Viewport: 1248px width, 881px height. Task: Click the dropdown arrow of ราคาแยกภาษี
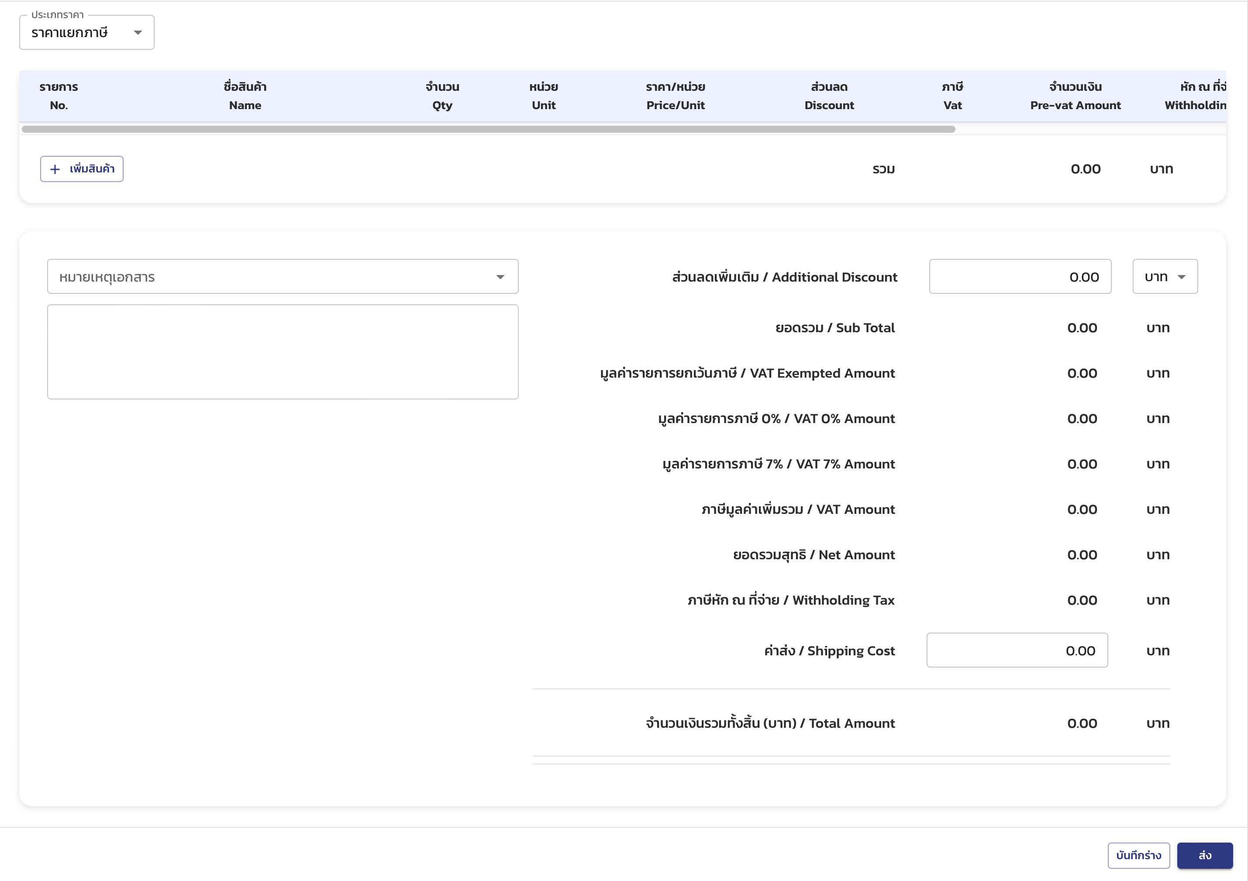point(138,33)
